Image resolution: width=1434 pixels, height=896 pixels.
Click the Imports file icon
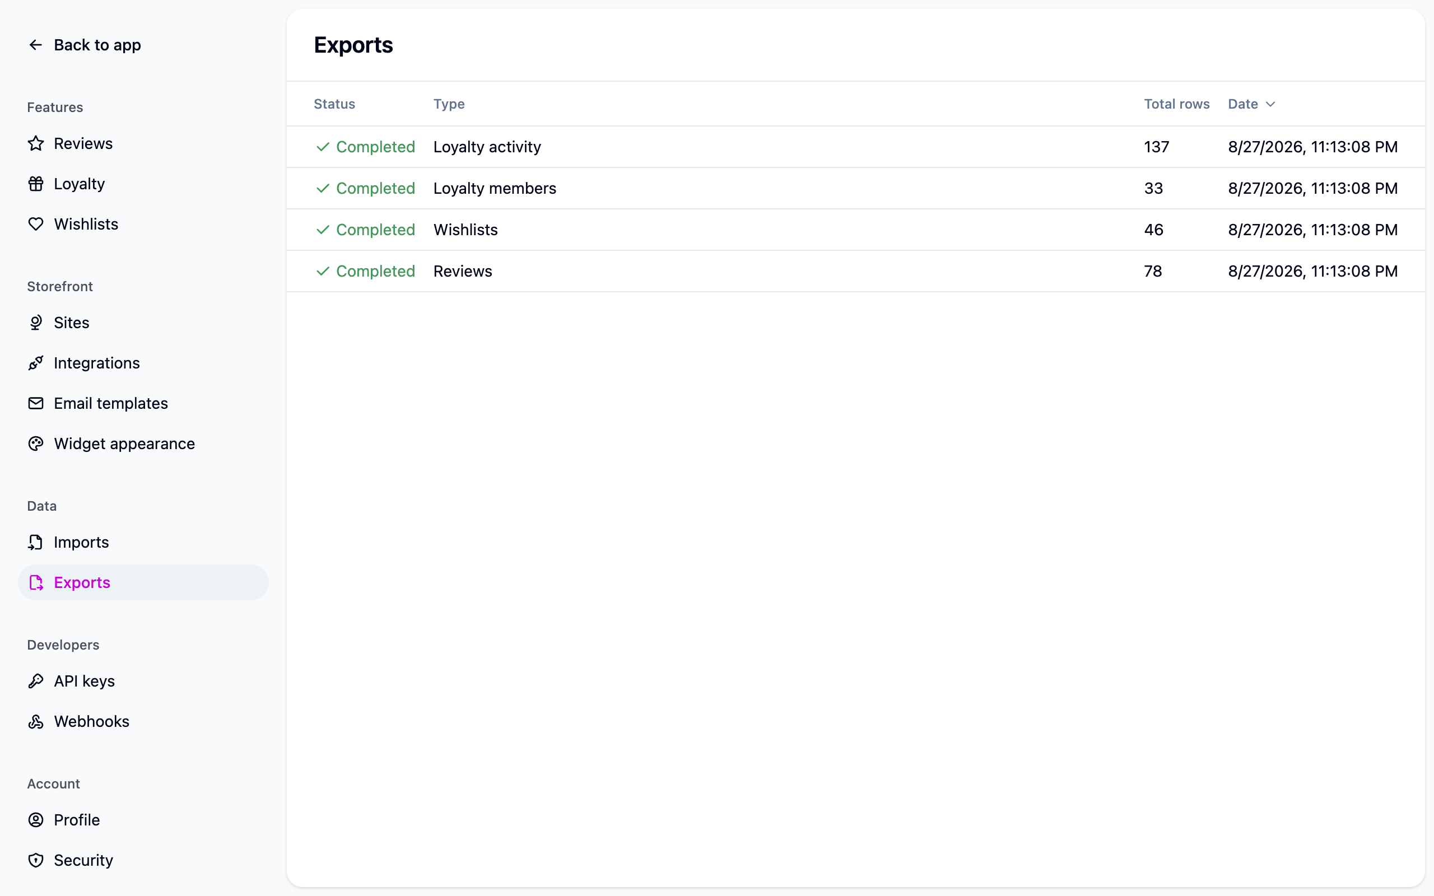(x=35, y=542)
